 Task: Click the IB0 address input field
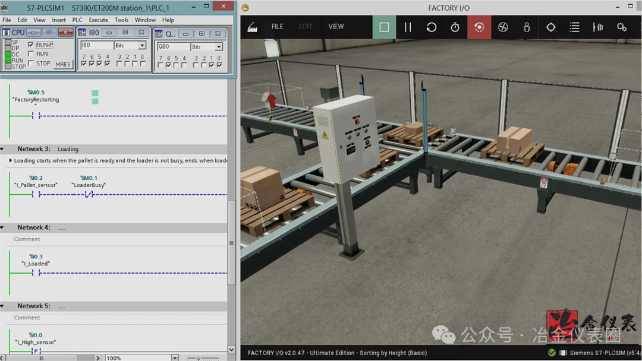(x=96, y=45)
